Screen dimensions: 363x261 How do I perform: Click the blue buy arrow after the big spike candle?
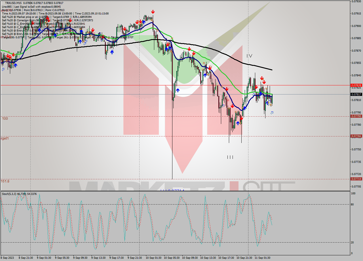click(x=178, y=90)
